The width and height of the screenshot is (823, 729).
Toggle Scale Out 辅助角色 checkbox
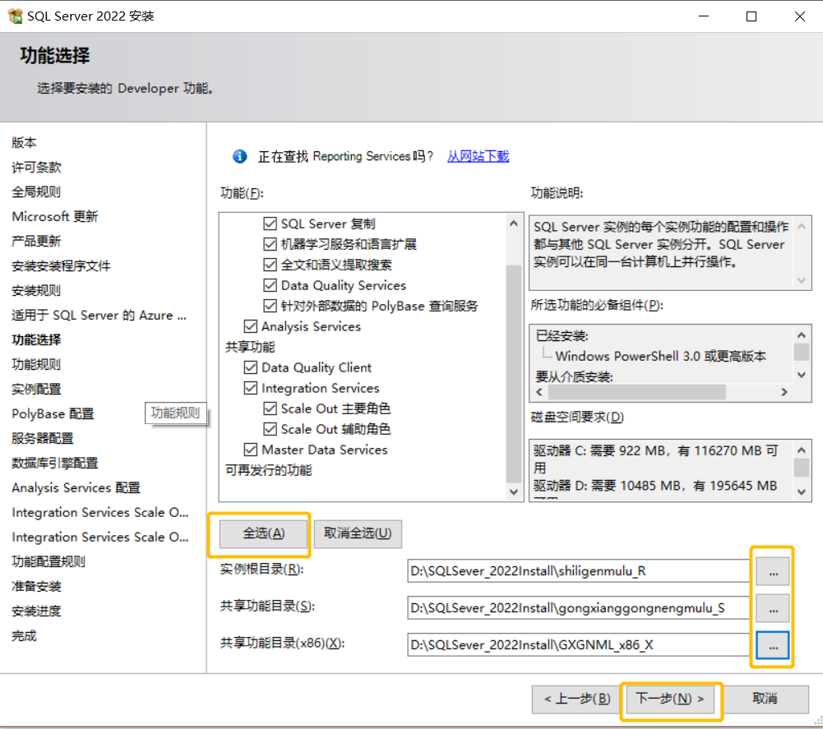(x=270, y=429)
